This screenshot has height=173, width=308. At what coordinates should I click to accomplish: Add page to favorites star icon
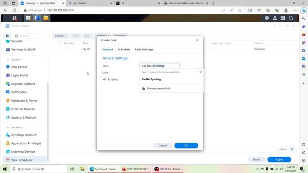point(240,10)
